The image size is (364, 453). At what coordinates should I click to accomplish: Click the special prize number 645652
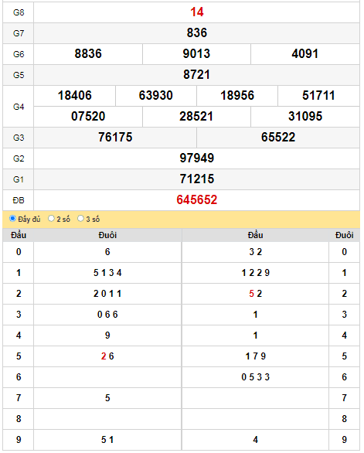(x=197, y=200)
